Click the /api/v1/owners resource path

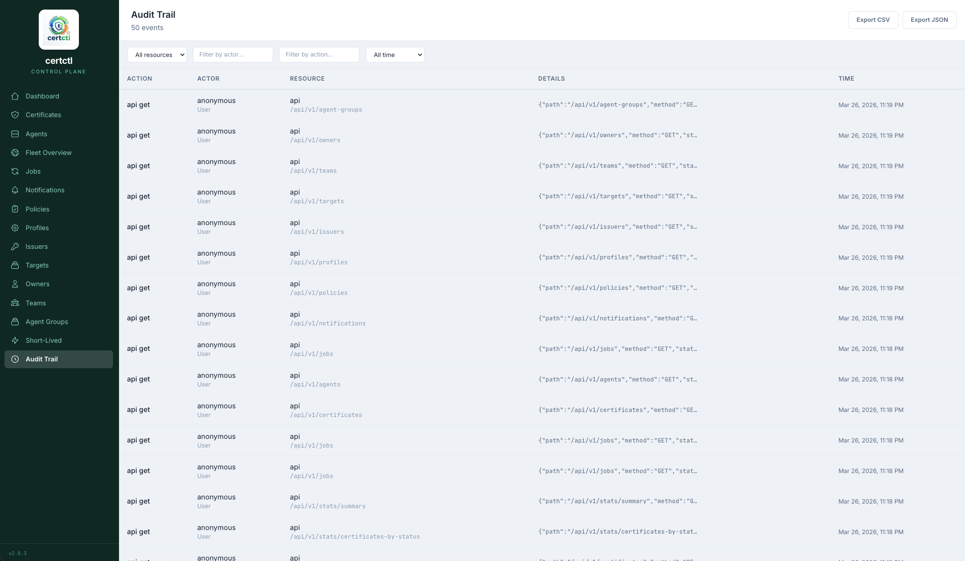pos(315,140)
